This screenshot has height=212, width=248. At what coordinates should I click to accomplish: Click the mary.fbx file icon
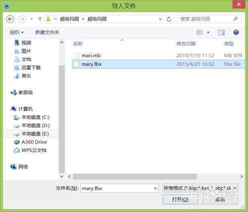pos(77,64)
